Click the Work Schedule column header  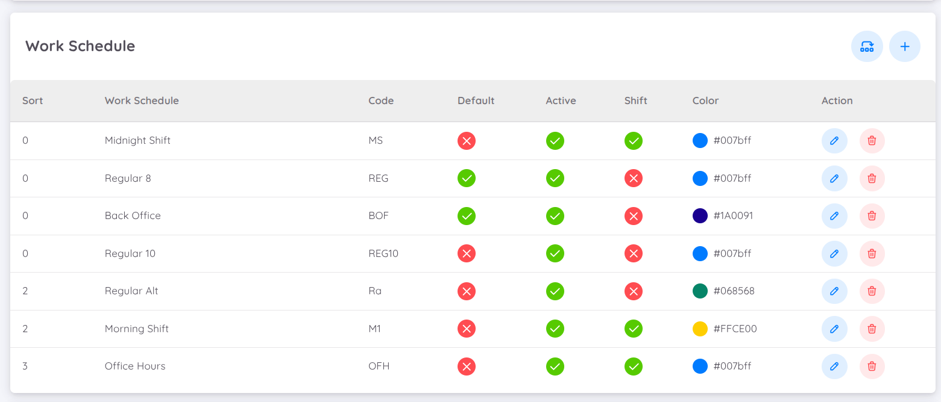point(142,100)
